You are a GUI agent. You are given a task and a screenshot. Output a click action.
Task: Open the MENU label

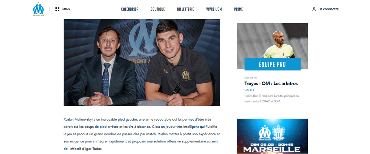66,9
